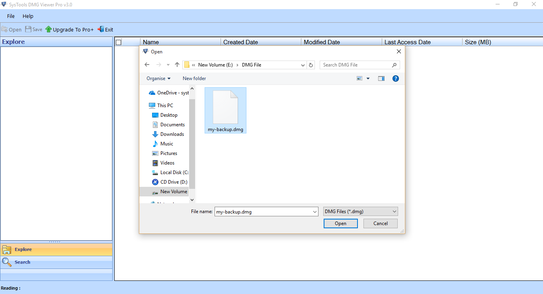Expand the File name combo box dropdown

click(315, 211)
